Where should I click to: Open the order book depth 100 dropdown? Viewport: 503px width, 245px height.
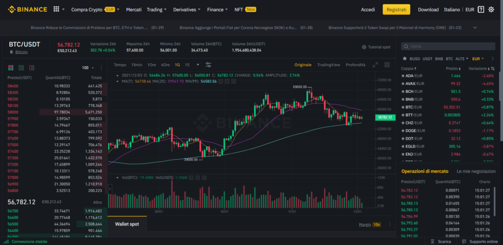point(88,68)
